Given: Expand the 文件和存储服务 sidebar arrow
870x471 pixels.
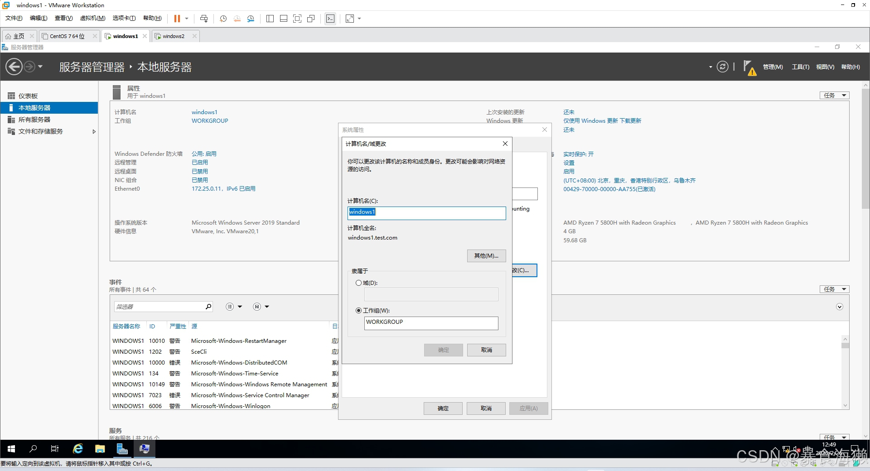Looking at the screenshot, I should pyautogui.click(x=94, y=132).
